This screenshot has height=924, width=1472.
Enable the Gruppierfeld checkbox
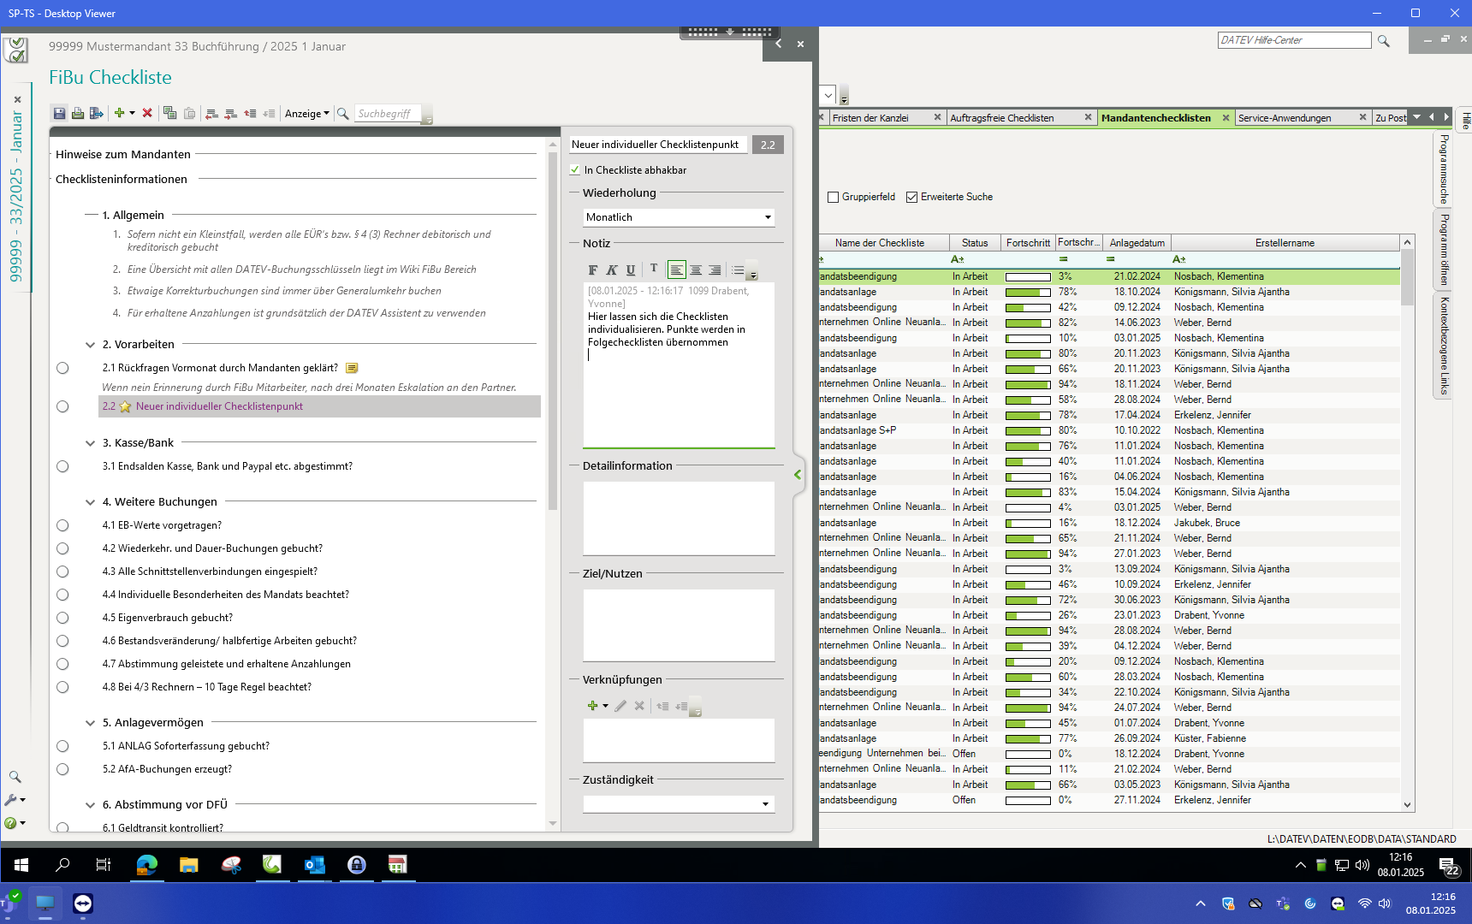[834, 197]
